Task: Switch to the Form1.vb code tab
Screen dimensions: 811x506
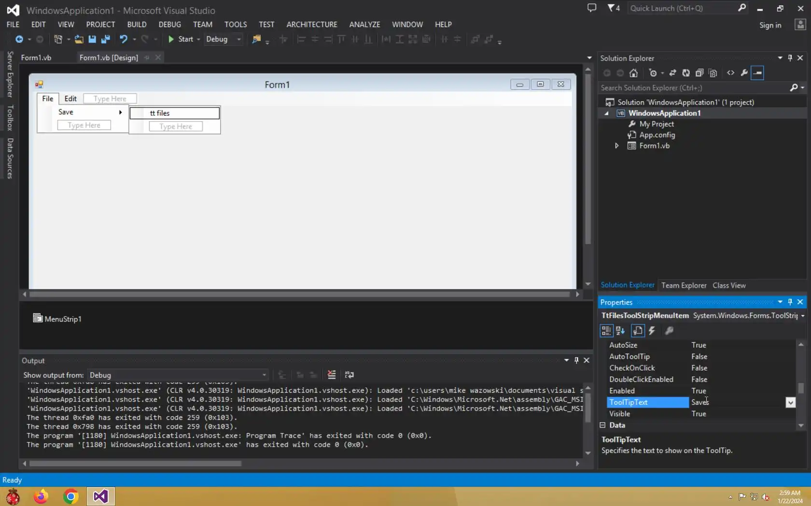Action: (36, 57)
